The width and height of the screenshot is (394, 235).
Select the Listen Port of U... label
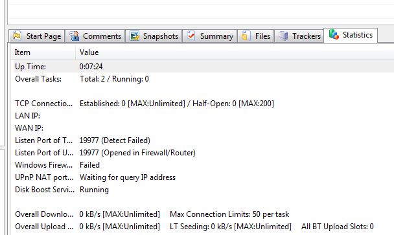(44, 153)
